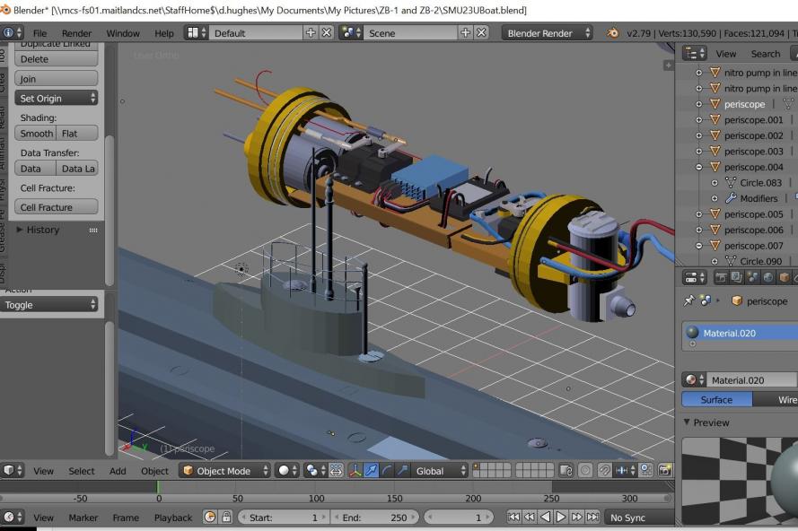Toggle the timeline range lock icon
This screenshot has width=798, height=531.
click(x=227, y=517)
